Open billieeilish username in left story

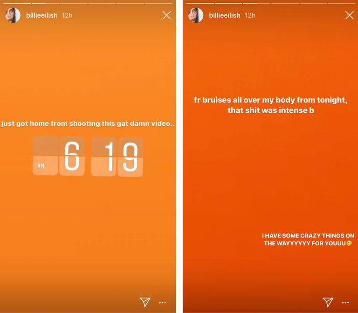pyautogui.click(x=42, y=15)
